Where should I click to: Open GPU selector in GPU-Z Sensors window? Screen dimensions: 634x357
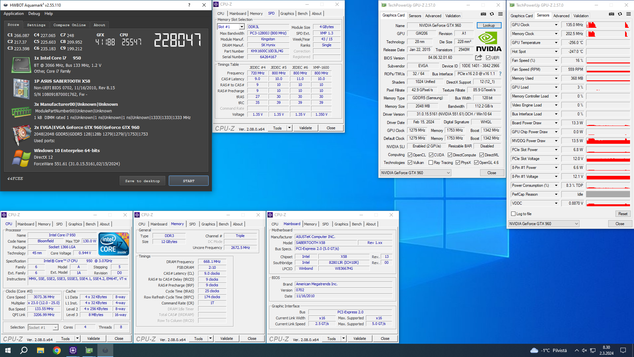pos(544,224)
